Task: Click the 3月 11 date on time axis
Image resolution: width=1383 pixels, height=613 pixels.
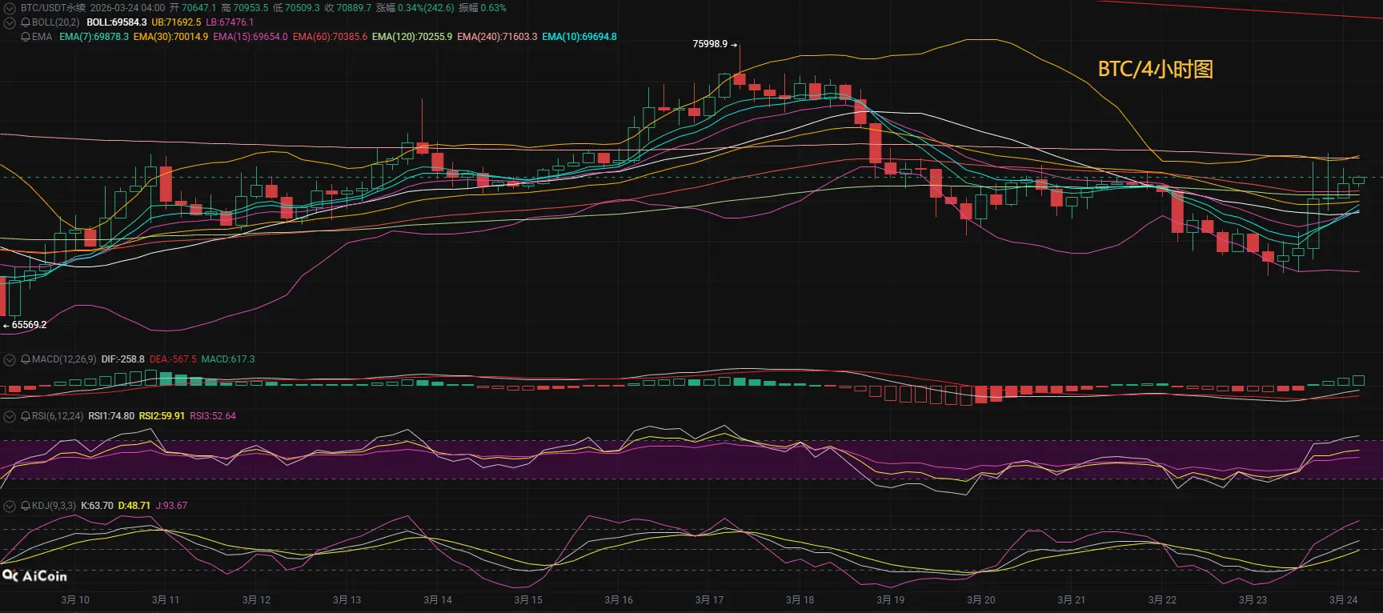Action: pos(166,600)
